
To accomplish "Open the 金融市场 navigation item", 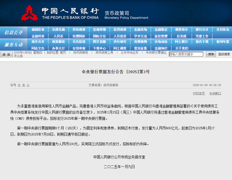I will [140, 30].
